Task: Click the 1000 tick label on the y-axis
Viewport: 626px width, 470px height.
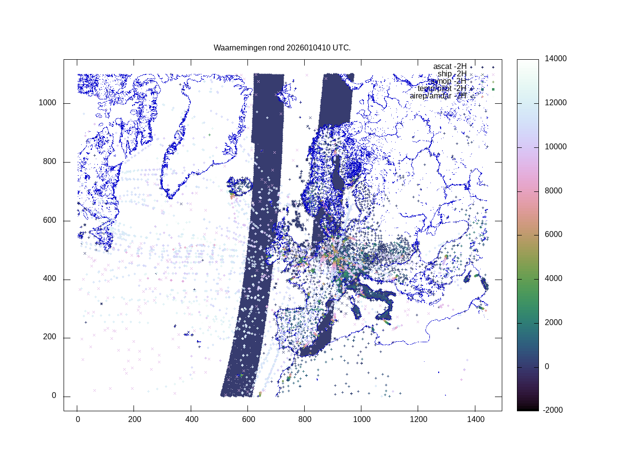Action: pos(47,103)
